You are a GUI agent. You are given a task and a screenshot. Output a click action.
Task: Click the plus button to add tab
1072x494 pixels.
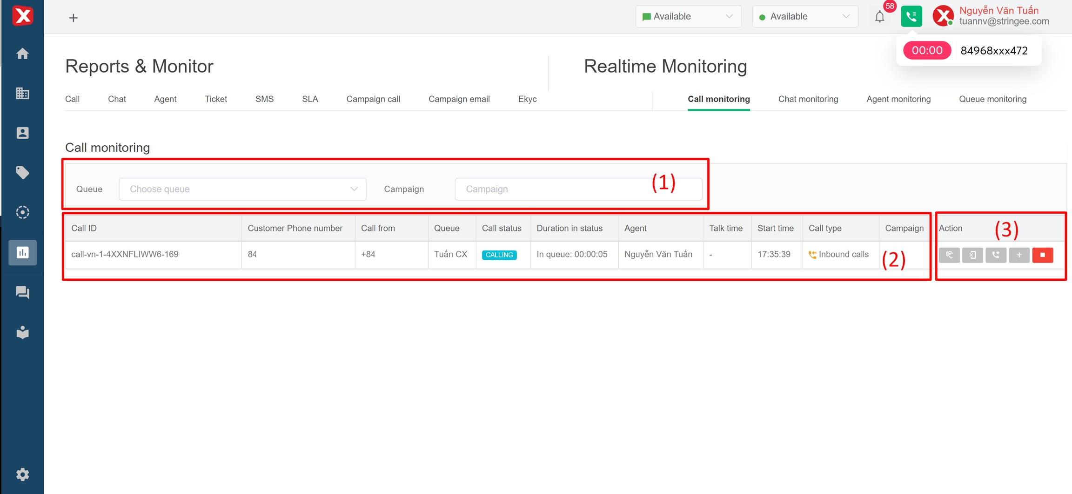73,18
